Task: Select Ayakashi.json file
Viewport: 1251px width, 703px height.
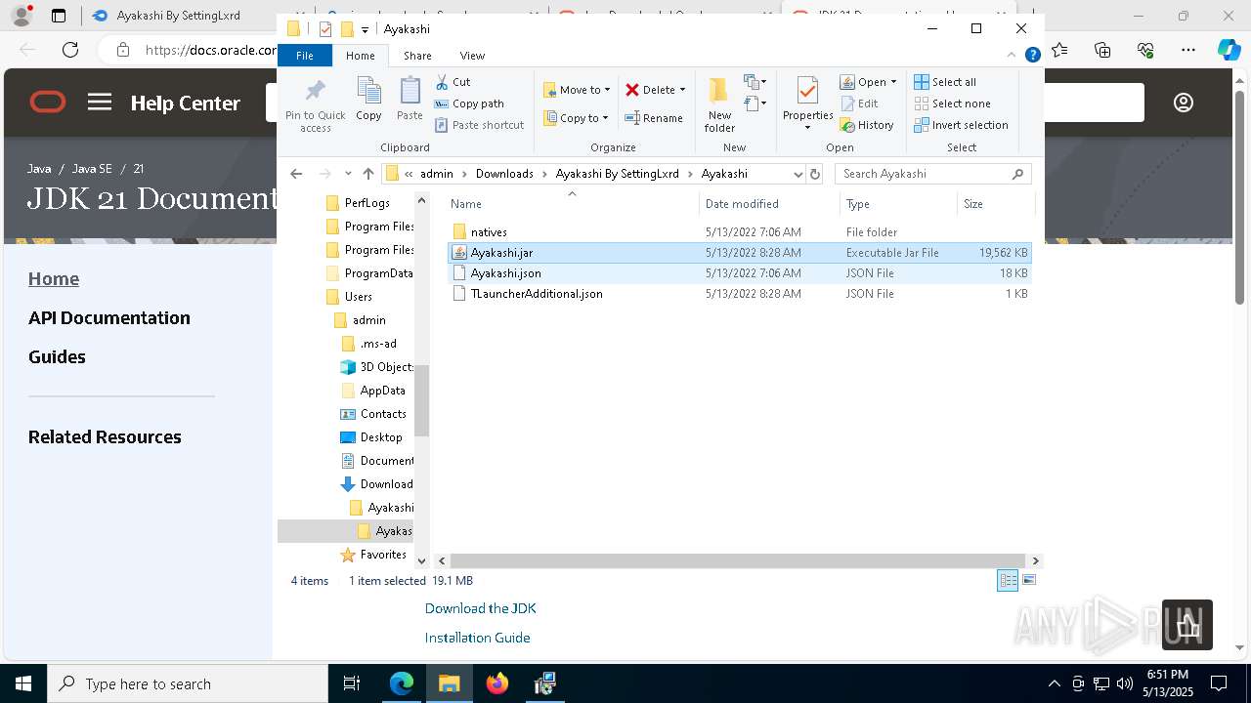Action: [x=739, y=273]
